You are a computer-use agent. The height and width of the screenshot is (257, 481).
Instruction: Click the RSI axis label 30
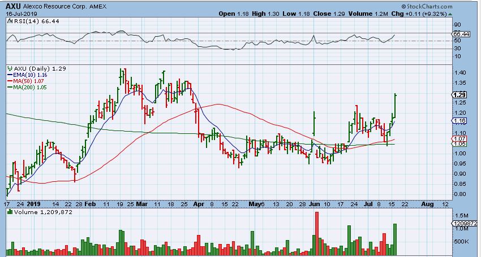(x=458, y=49)
